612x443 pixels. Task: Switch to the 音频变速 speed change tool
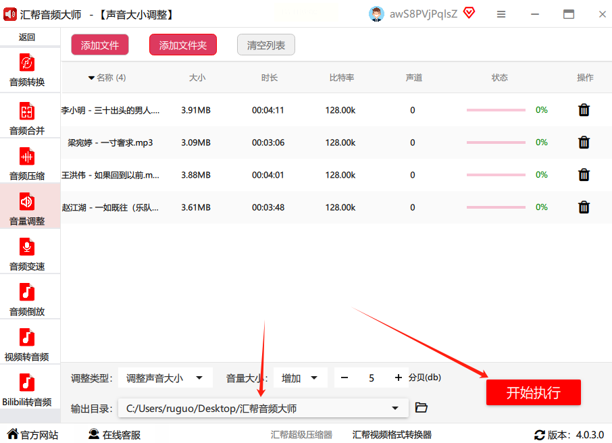click(27, 255)
